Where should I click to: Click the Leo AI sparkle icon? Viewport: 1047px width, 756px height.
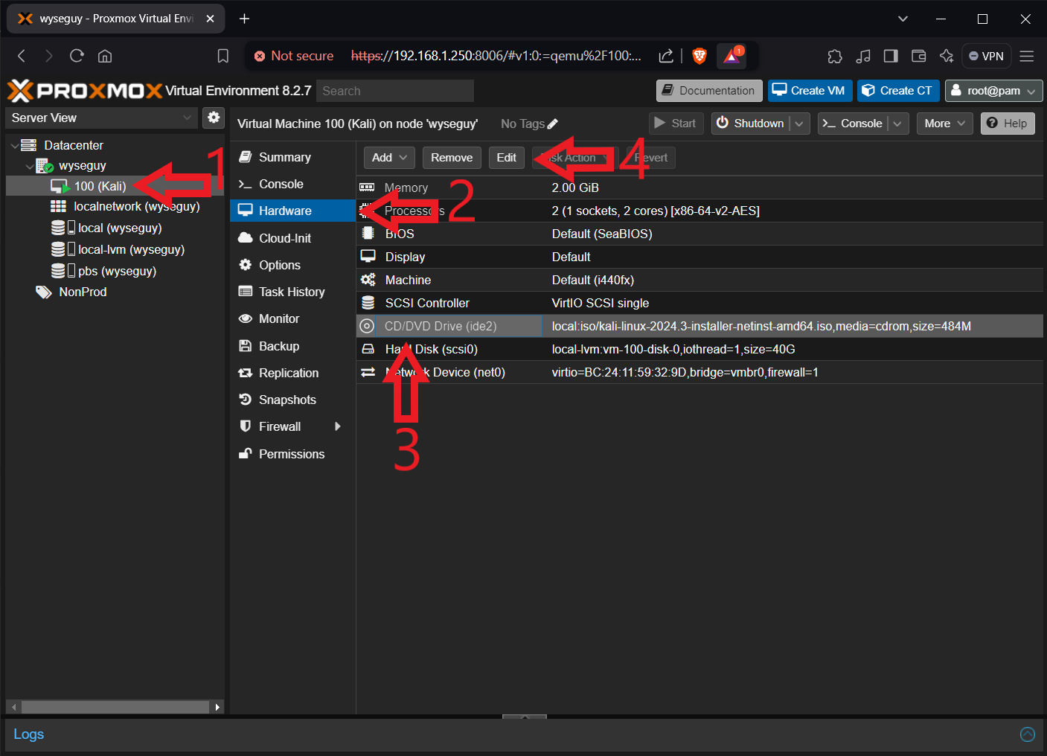947,56
